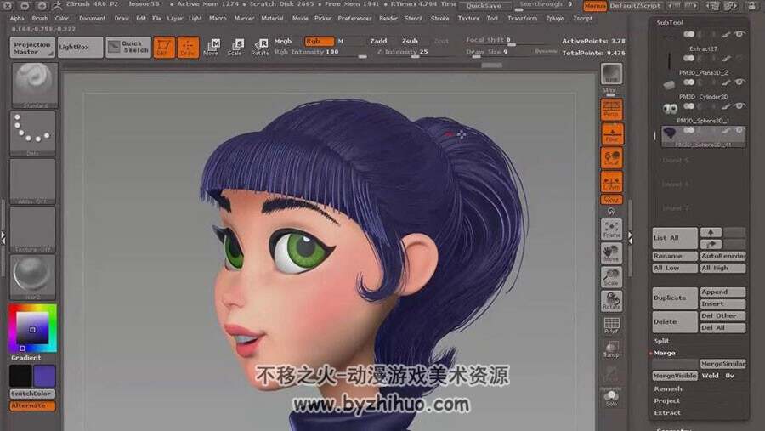Expand the Extract section
The width and height of the screenshot is (765, 431).
click(x=667, y=413)
